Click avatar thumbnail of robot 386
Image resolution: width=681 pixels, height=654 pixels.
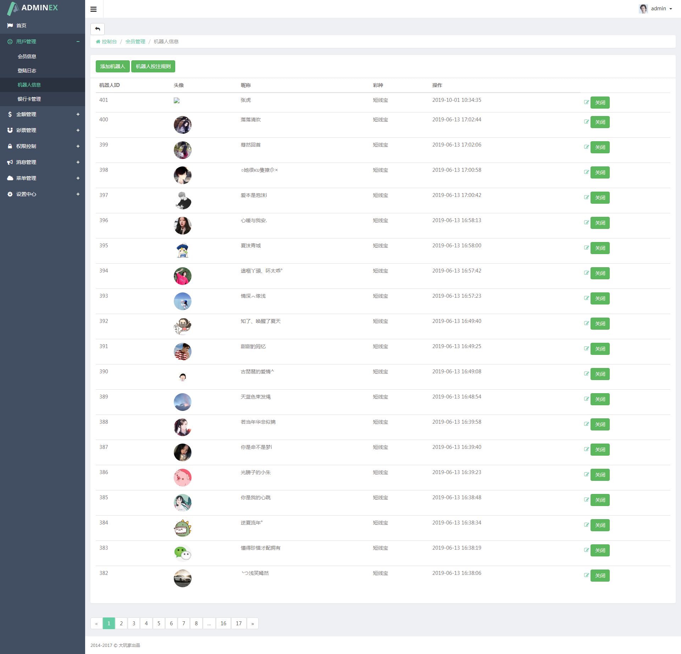(182, 478)
